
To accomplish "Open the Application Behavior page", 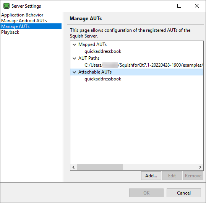I will click(x=22, y=15).
